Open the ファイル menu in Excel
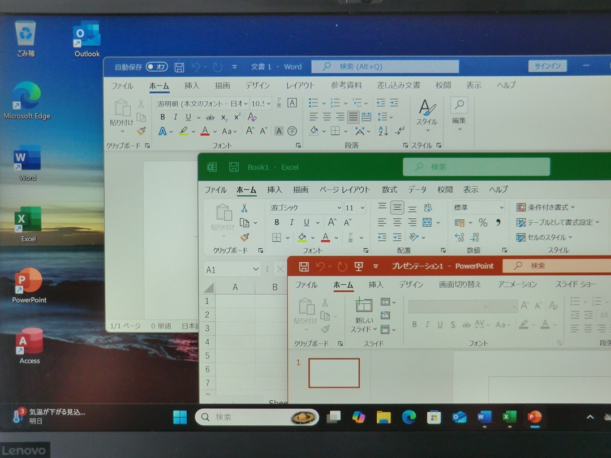The image size is (611, 458). 216,189
